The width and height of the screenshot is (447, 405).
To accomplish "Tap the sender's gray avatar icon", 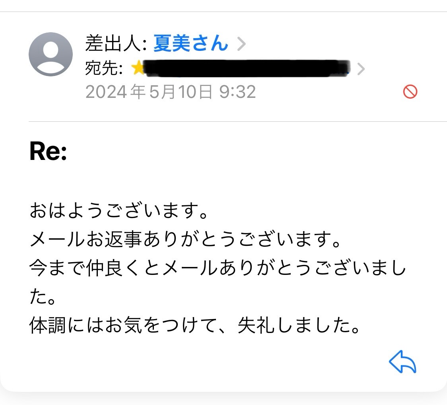I will [x=51, y=54].
